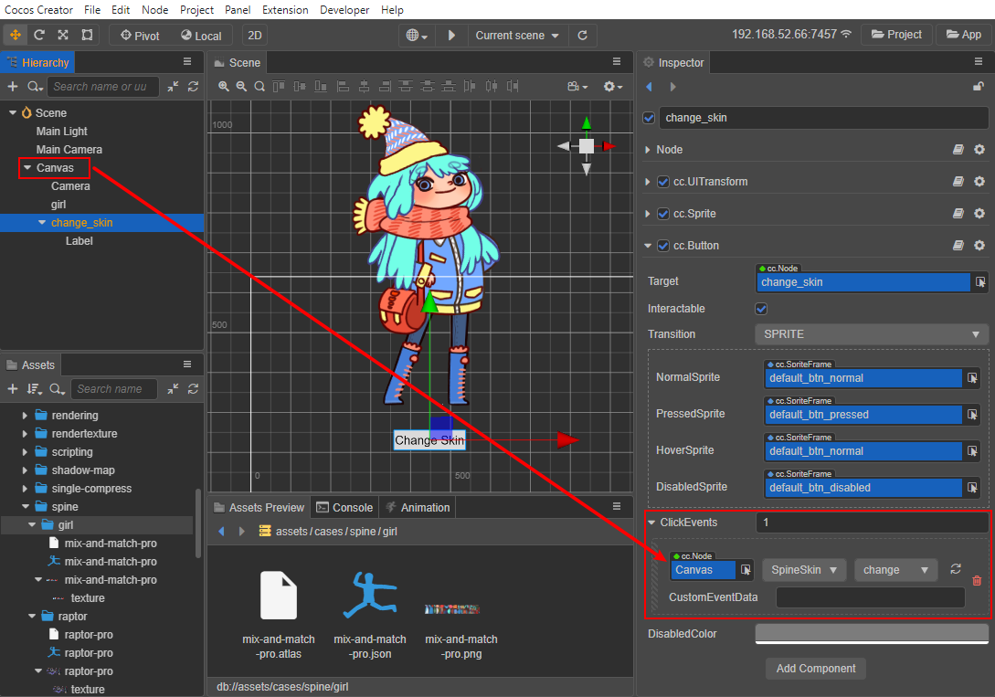995x697 pixels.
Task: Click the Project button in toolbar
Action: click(x=895, y=35)
